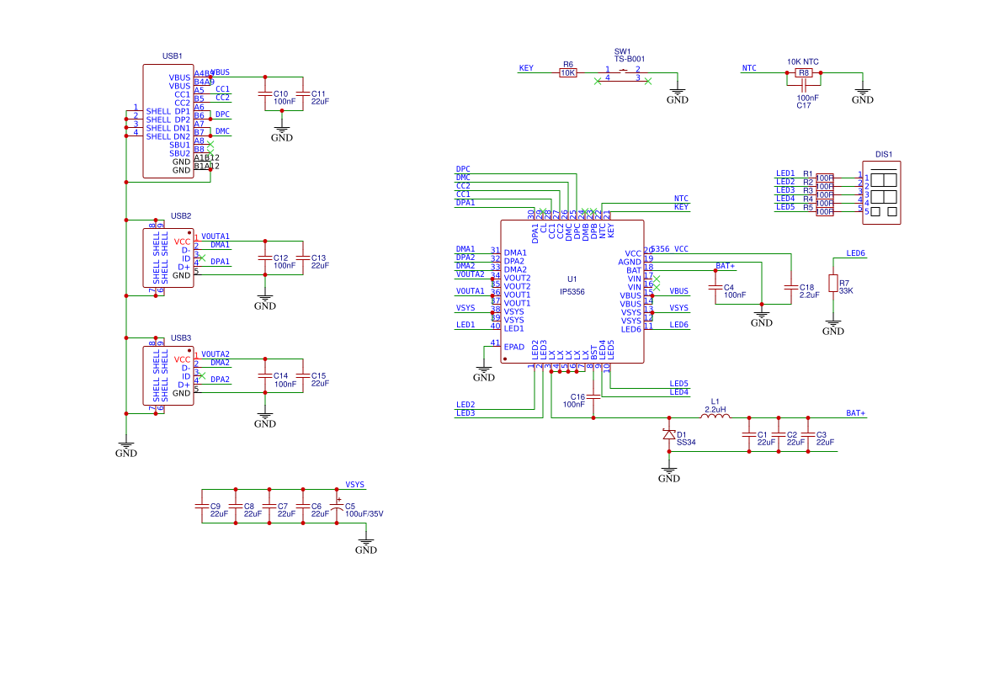Select the C13 22uF capacitor symbol

tap(303, 258)
